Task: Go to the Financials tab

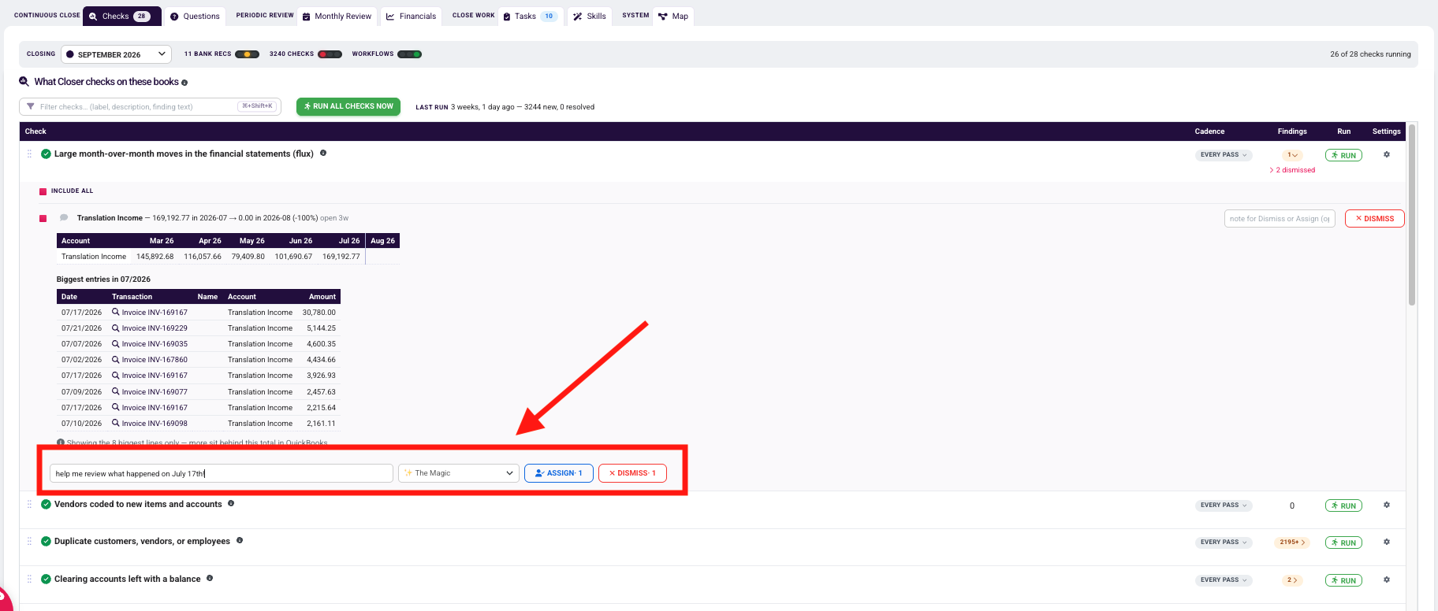Action: pos(411,16)
